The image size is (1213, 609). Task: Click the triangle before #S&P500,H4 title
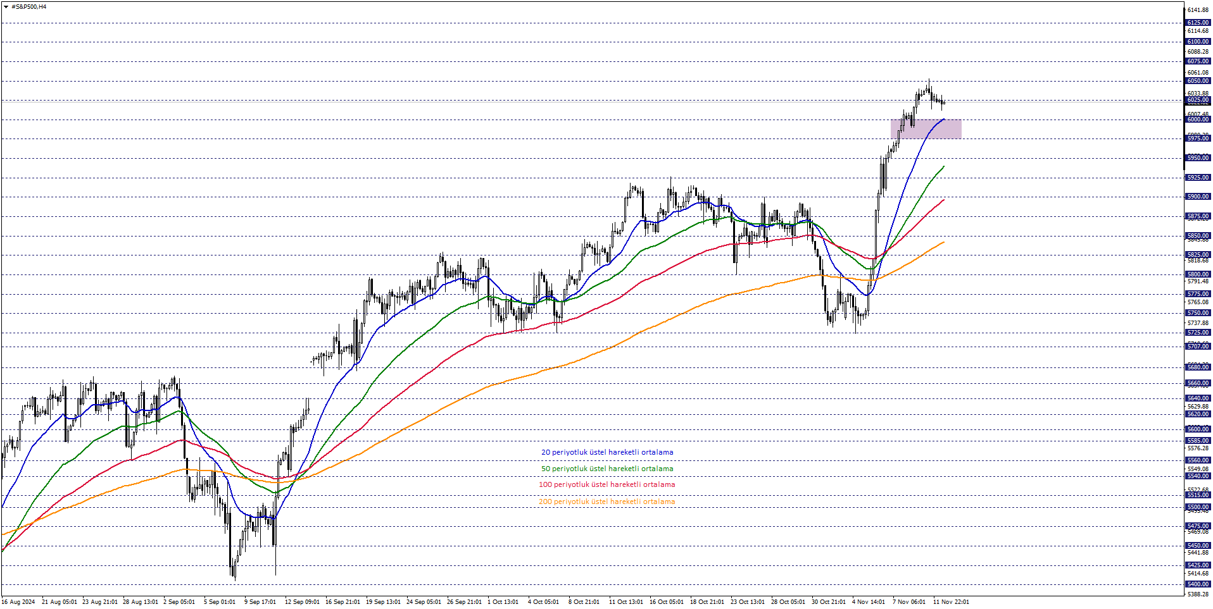pyautogui.click(x=6, y=7)
